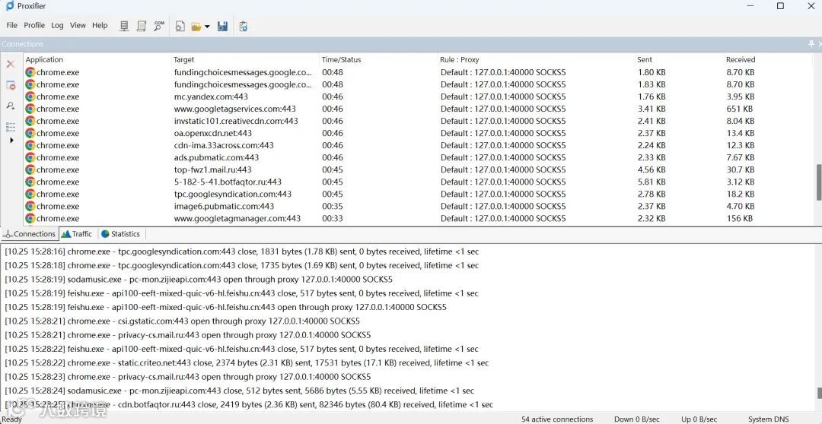Click the 00:33 time value
The height and width of the screenshot is (424, 822).
[x=333, y=219]
